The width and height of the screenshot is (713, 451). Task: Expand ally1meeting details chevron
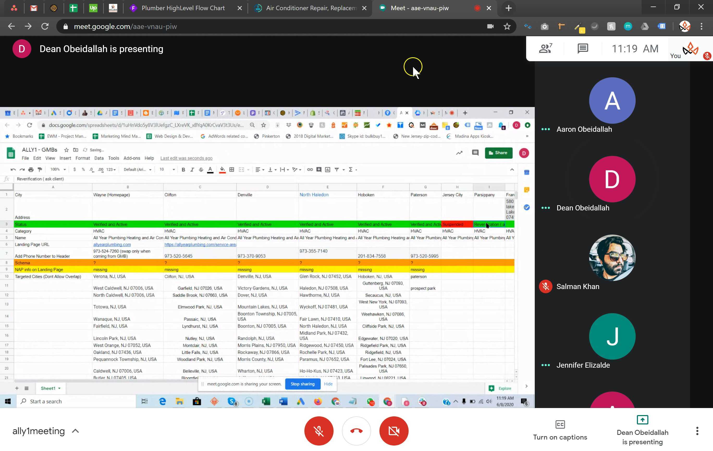[x=76, y=431]
